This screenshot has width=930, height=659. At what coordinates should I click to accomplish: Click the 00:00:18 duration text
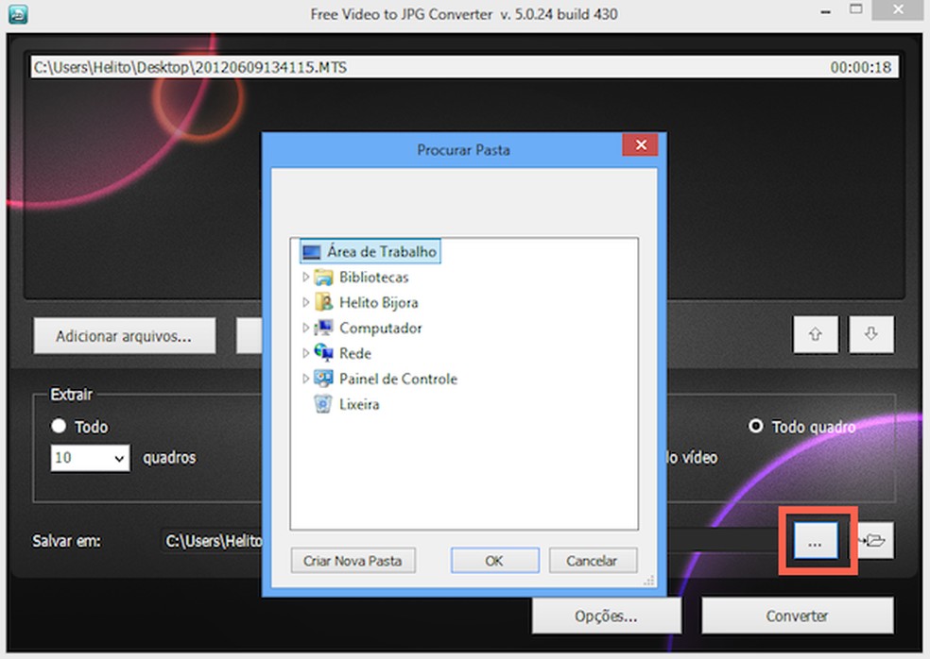861,68
